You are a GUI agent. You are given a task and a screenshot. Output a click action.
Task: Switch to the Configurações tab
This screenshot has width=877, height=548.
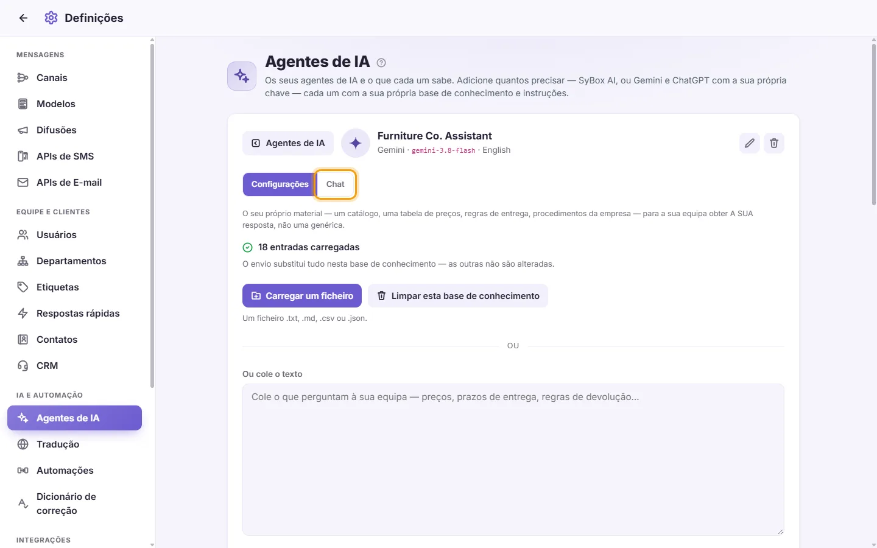click(x=280, y=184)
